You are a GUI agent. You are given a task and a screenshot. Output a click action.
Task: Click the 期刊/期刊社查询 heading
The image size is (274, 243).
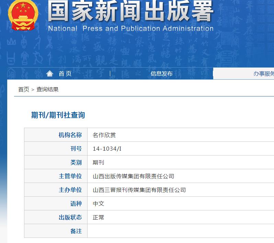58,115
